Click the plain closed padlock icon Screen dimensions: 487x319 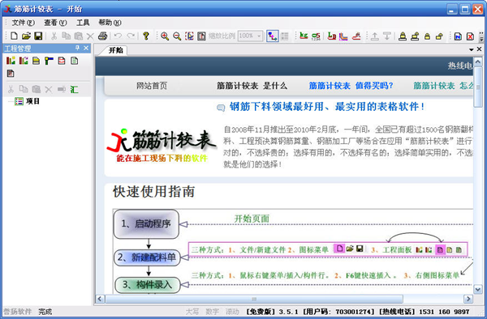coord(428,36)
